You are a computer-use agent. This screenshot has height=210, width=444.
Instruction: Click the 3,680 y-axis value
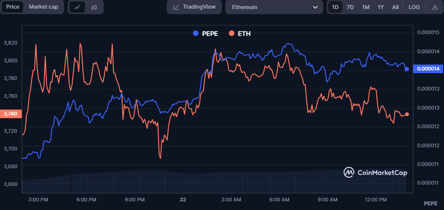(x=10, y=166)
